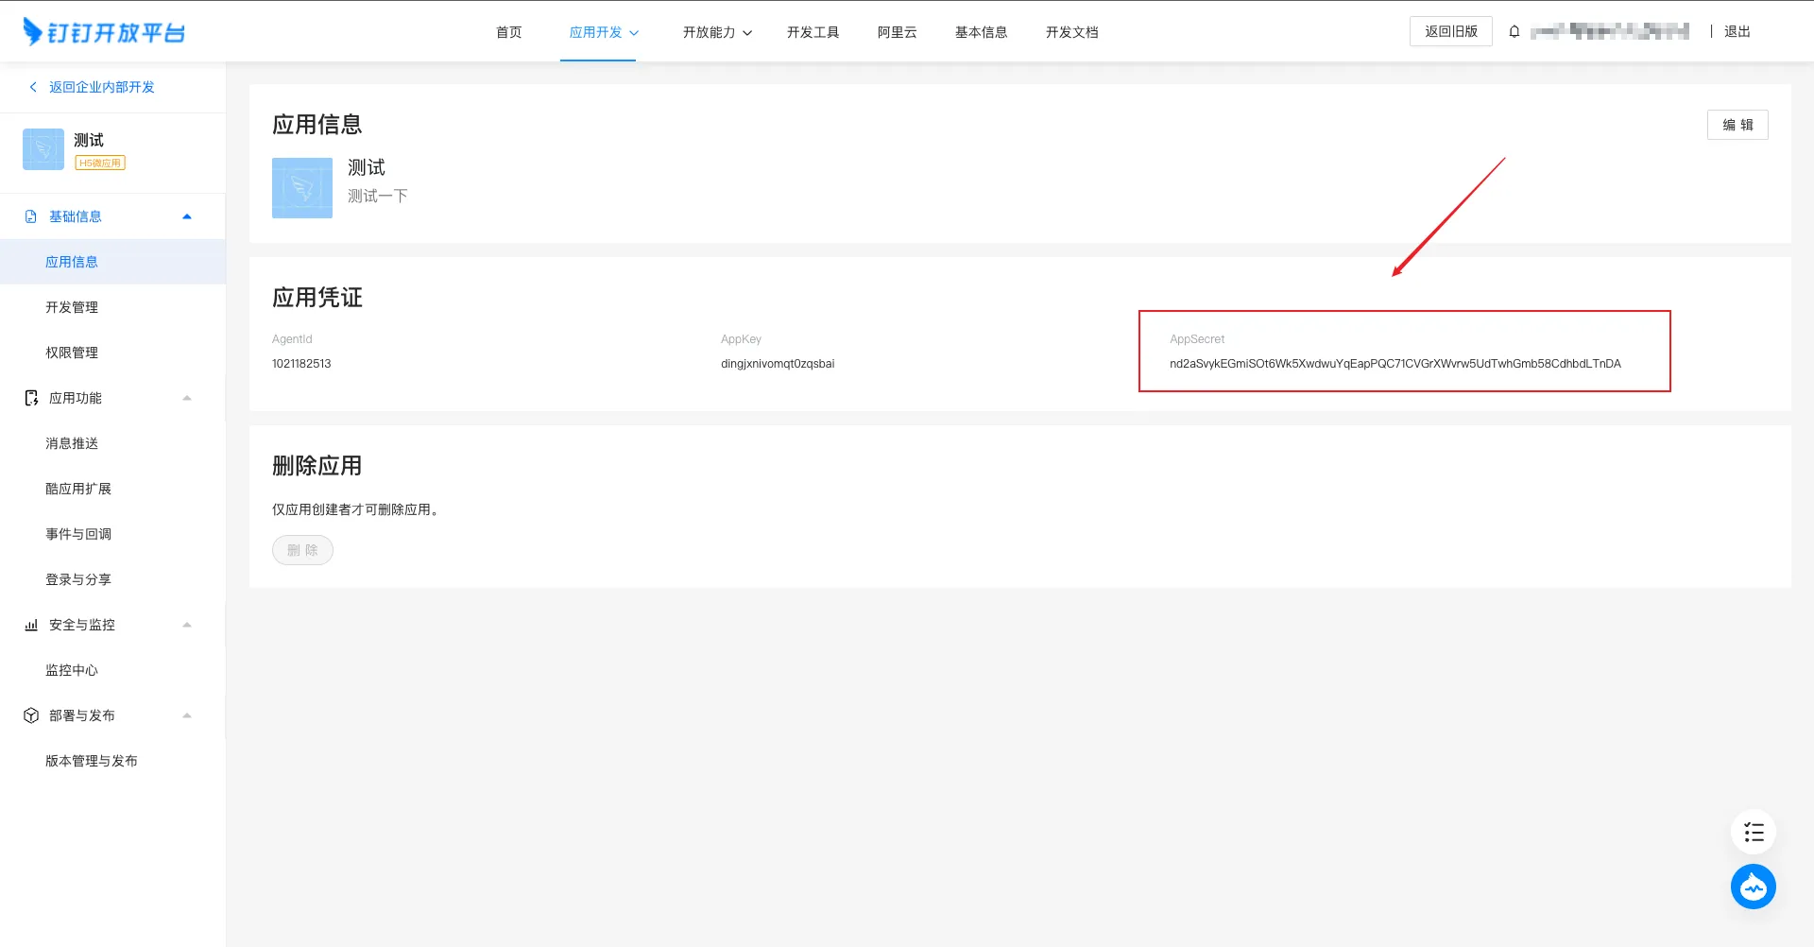Image resolution: width=1814 pixels, height=947 pixels.
Task: Click 退出 to log out
Action: (1737, 32)
